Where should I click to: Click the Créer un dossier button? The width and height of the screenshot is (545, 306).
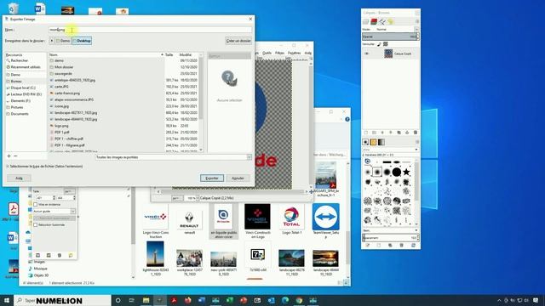[x=238, y=41]
